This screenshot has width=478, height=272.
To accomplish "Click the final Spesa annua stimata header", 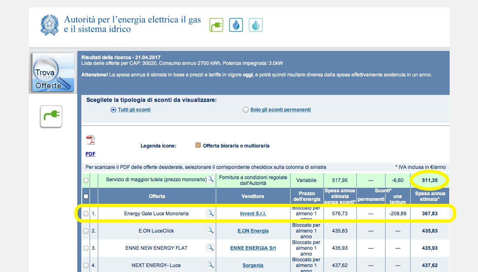I will click(x=430, y=196).
